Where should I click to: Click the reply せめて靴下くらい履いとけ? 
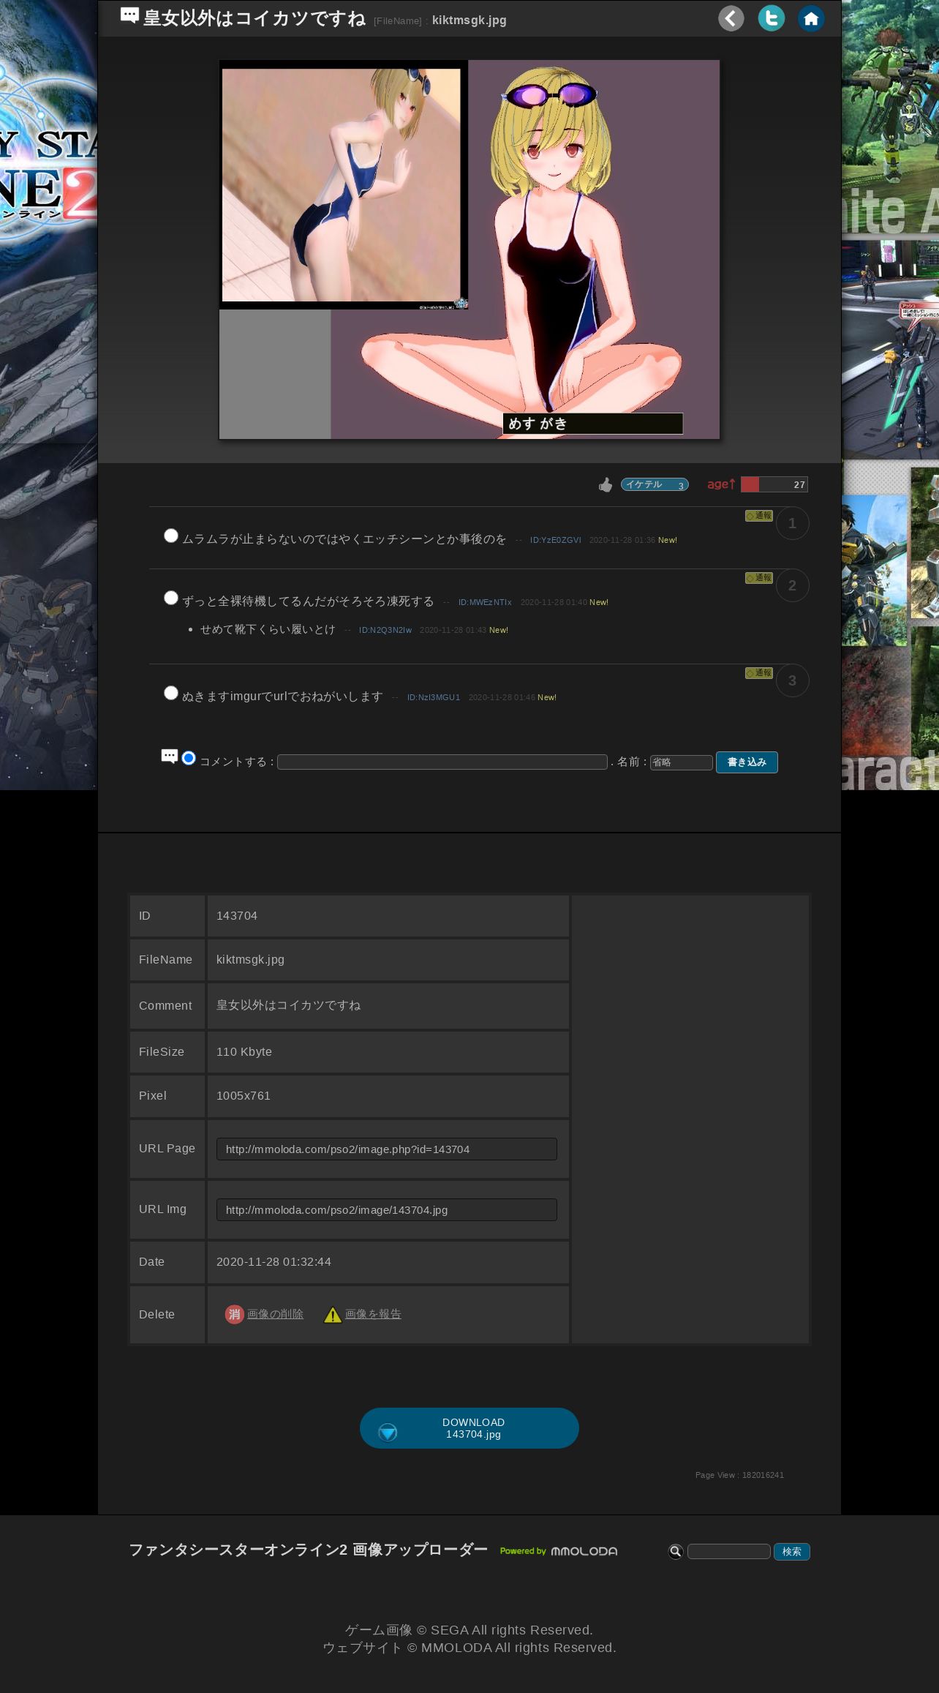(x=268, y=629)
